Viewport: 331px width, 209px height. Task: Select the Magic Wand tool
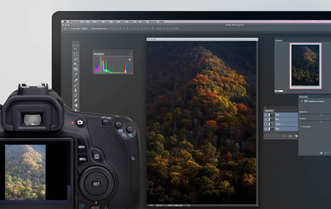click(x=76, y=64)
